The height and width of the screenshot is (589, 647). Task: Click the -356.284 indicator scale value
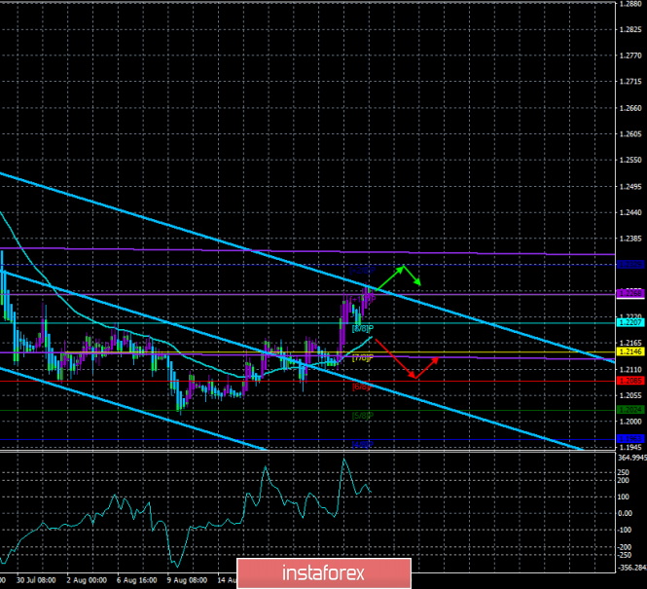[631, 568]
